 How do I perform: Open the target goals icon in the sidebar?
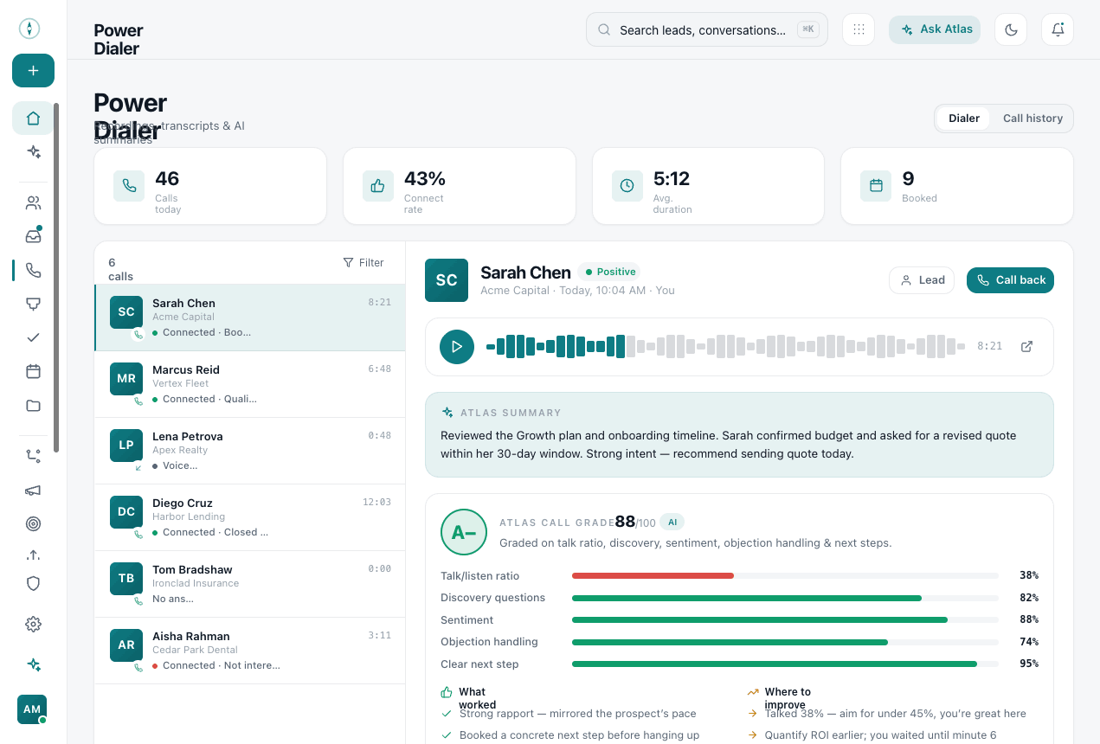[x=33, y=523]
